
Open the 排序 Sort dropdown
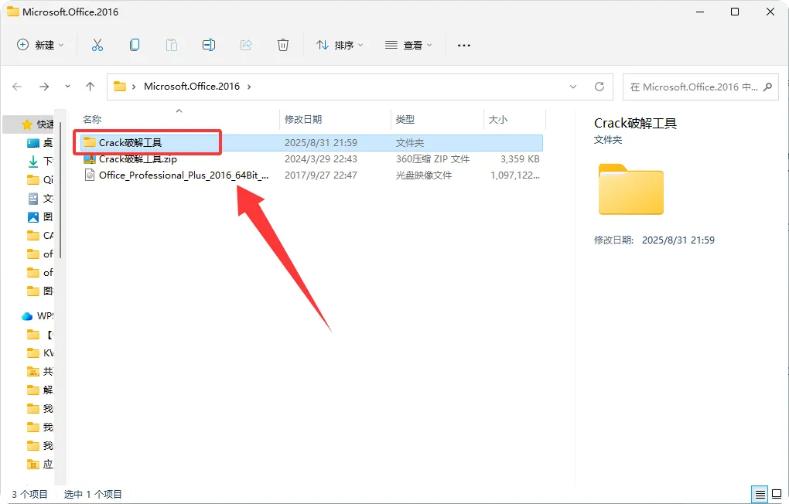point(340,45)
